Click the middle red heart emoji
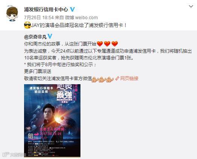The width and height of the screenshot is (197, 159). pos(107,44)
